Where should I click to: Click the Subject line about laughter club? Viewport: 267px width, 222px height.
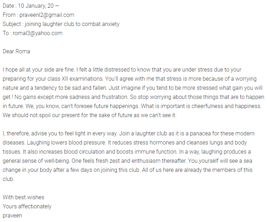coord(61,24)
